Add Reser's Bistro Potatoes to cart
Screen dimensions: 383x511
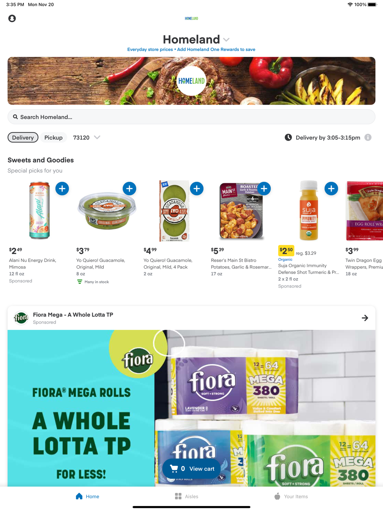pyautogui.click(x=264, y=188)
